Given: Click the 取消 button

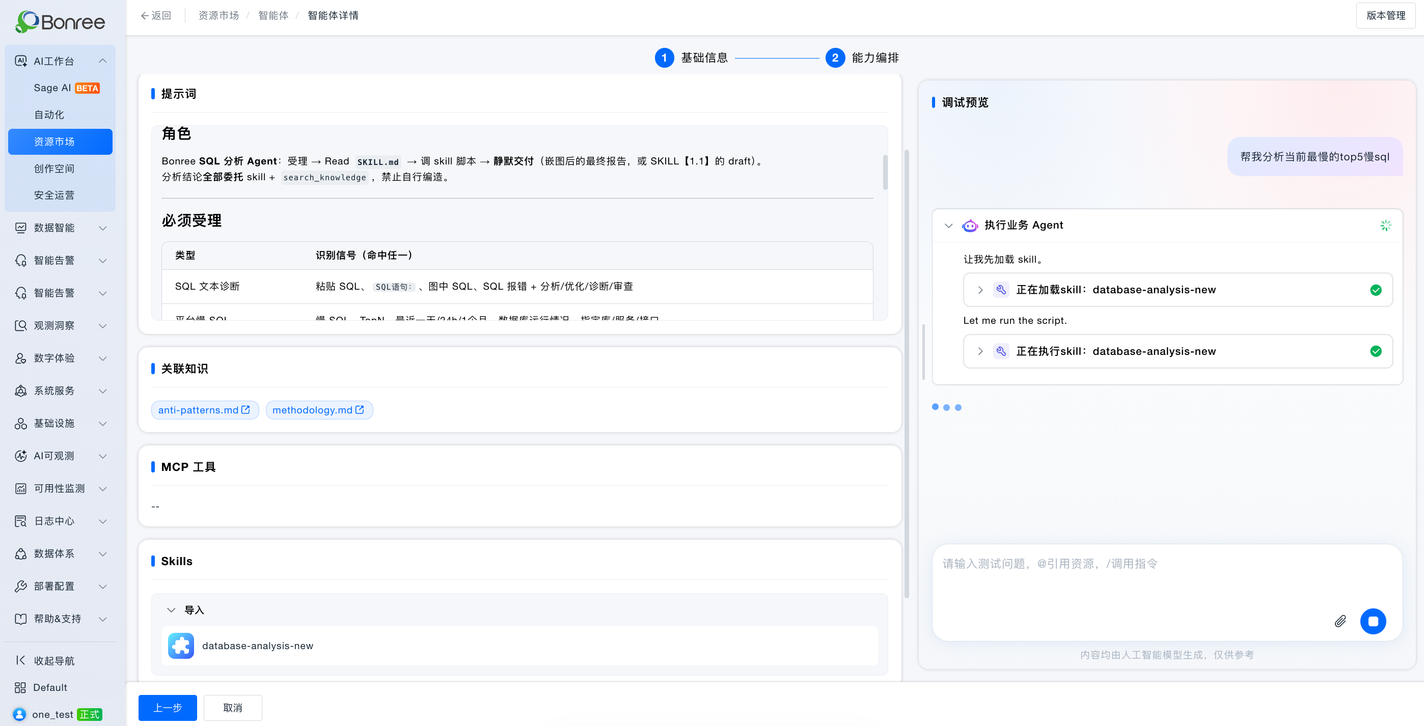Looking at the screenshot, I should coord(233,708).
